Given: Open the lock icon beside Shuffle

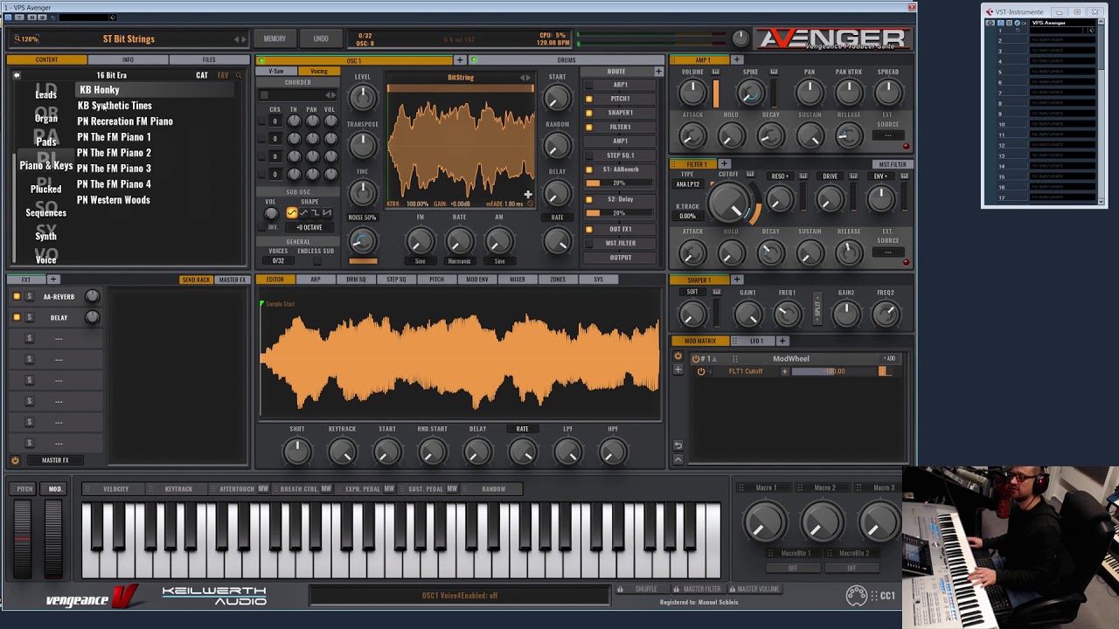Looking at the screenshot, I should point(620,589).
